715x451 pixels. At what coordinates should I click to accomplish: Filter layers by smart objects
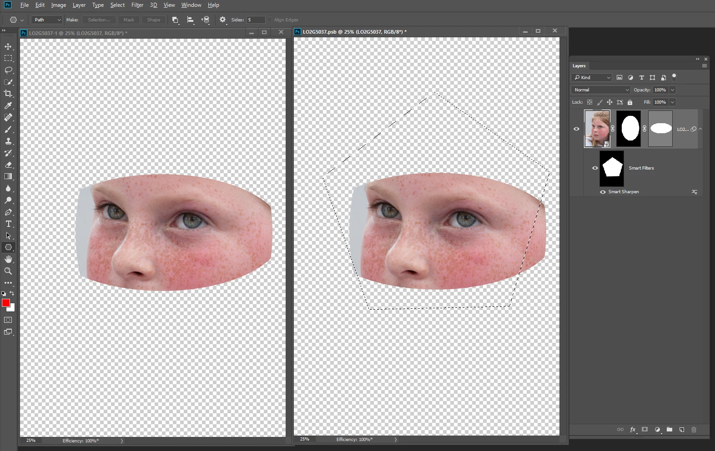click(x=664, y=77)
